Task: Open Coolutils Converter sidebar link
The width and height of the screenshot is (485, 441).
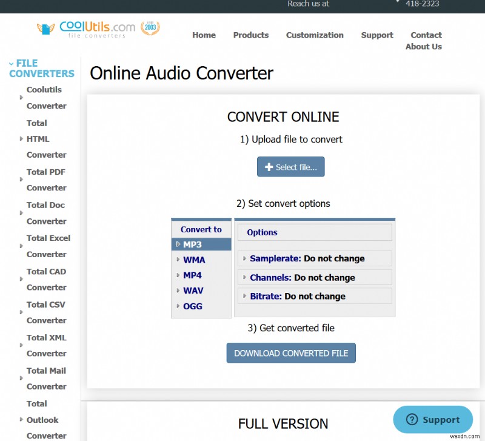Action: click(47, 98)
